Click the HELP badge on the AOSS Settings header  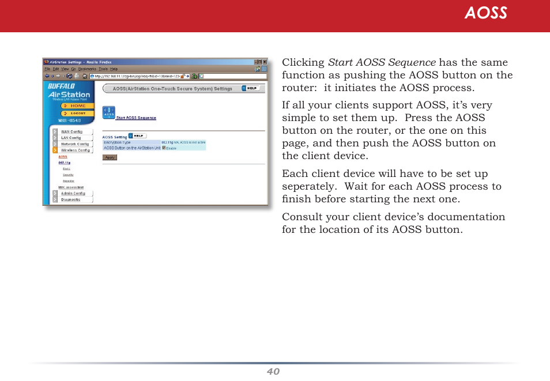coord(250,88)
